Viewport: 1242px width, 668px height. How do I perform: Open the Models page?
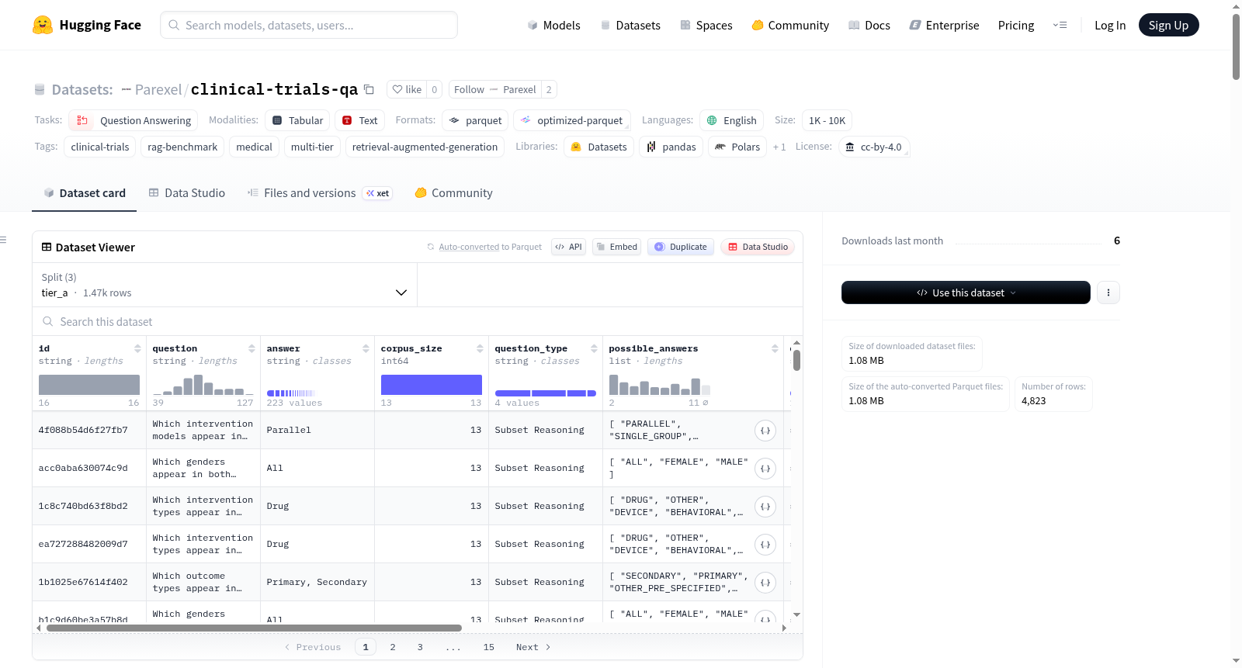(x=553, y=25)
